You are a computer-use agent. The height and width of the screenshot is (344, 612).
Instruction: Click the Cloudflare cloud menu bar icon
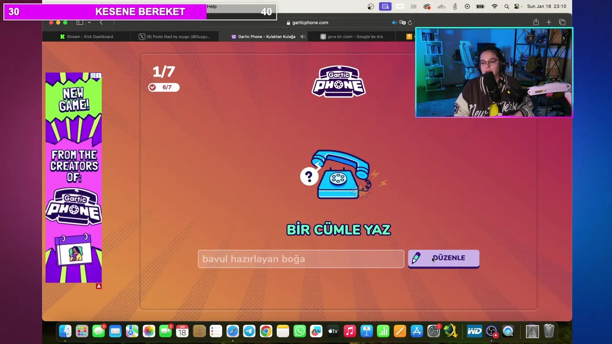pos(441,7)
